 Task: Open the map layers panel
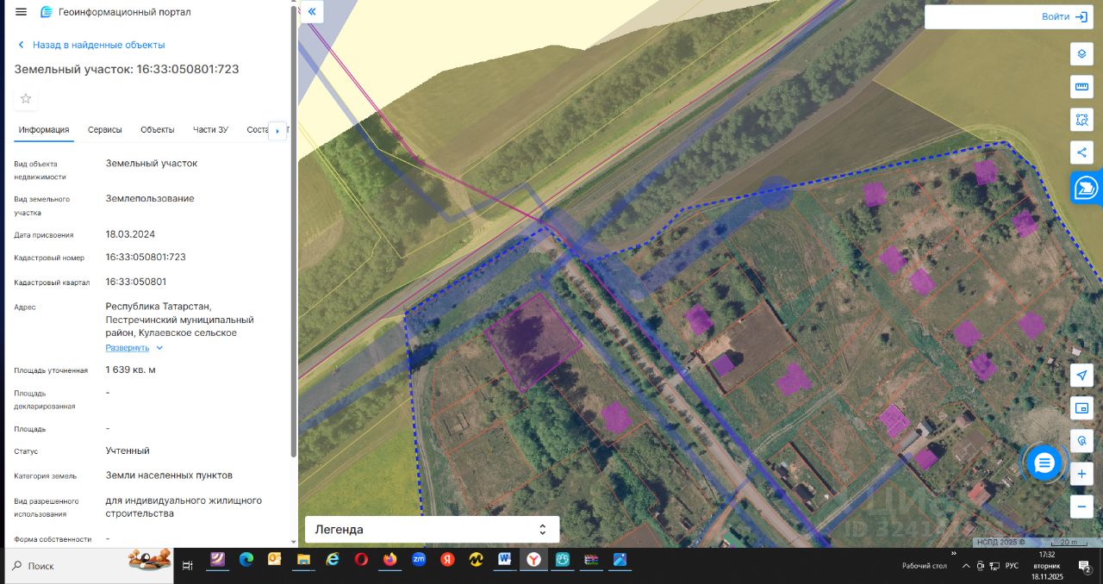[x=1081, y=53]
